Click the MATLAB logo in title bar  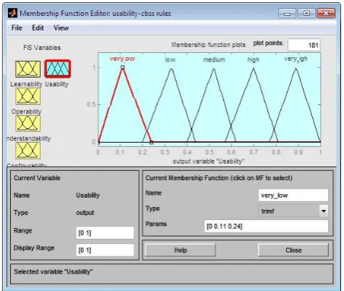point(12,13)
